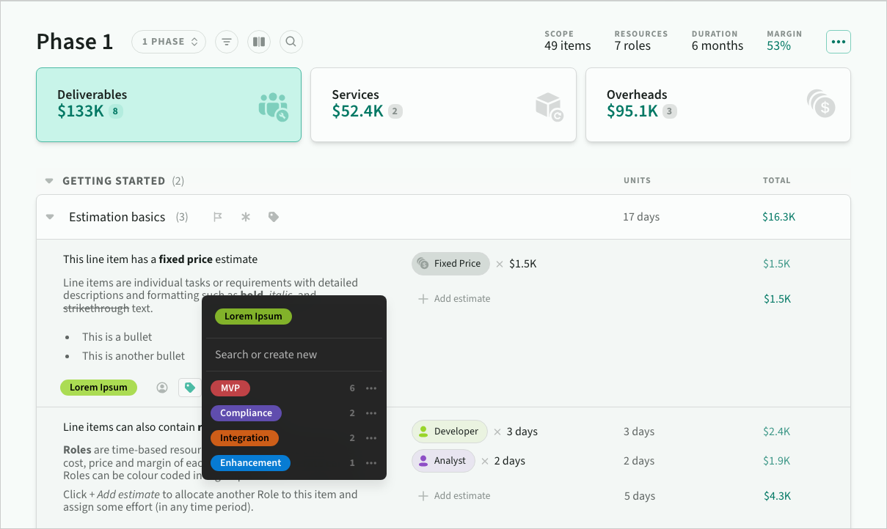Remove the Fixed Price estimate with X

(x=500, y=264)
